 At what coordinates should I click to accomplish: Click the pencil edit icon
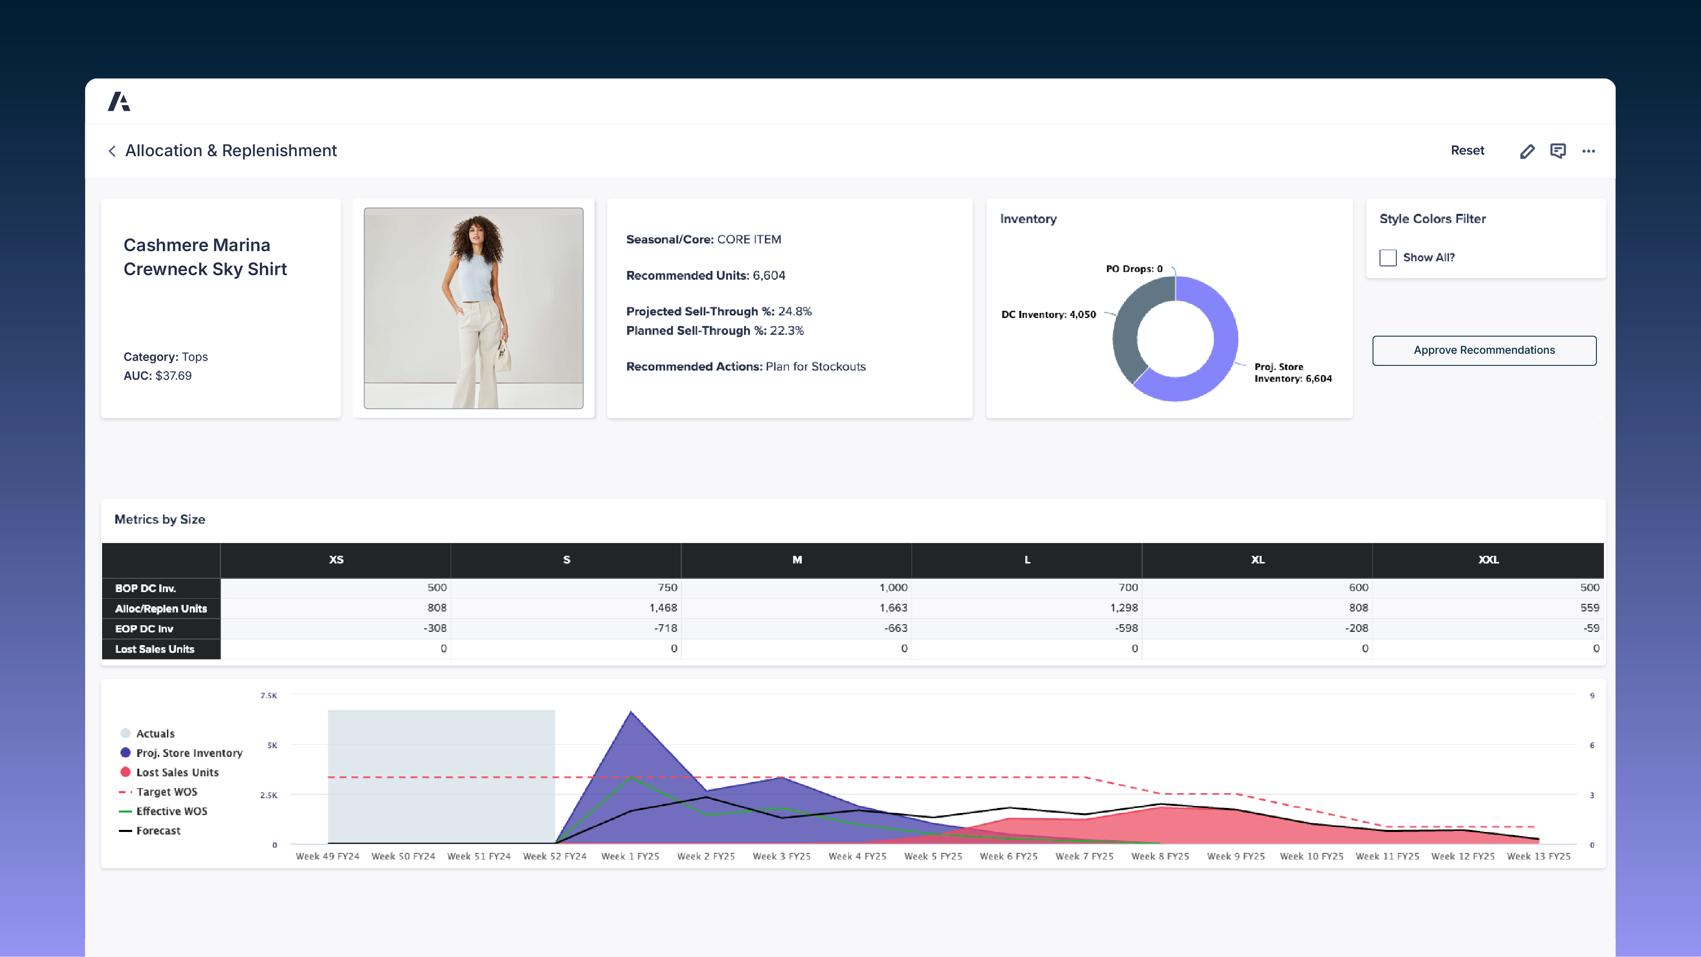point(1526,151)
